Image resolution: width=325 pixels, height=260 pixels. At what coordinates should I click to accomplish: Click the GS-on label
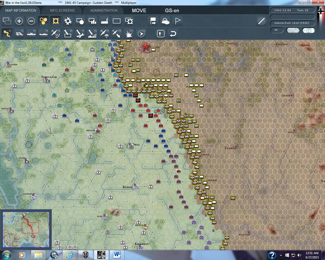[172, 10]
